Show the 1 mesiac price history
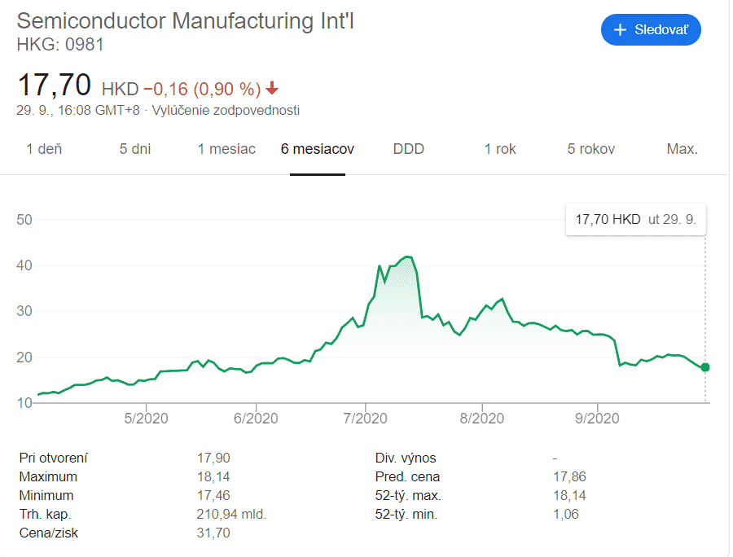The image size is (733, 557). coord(226,149)
